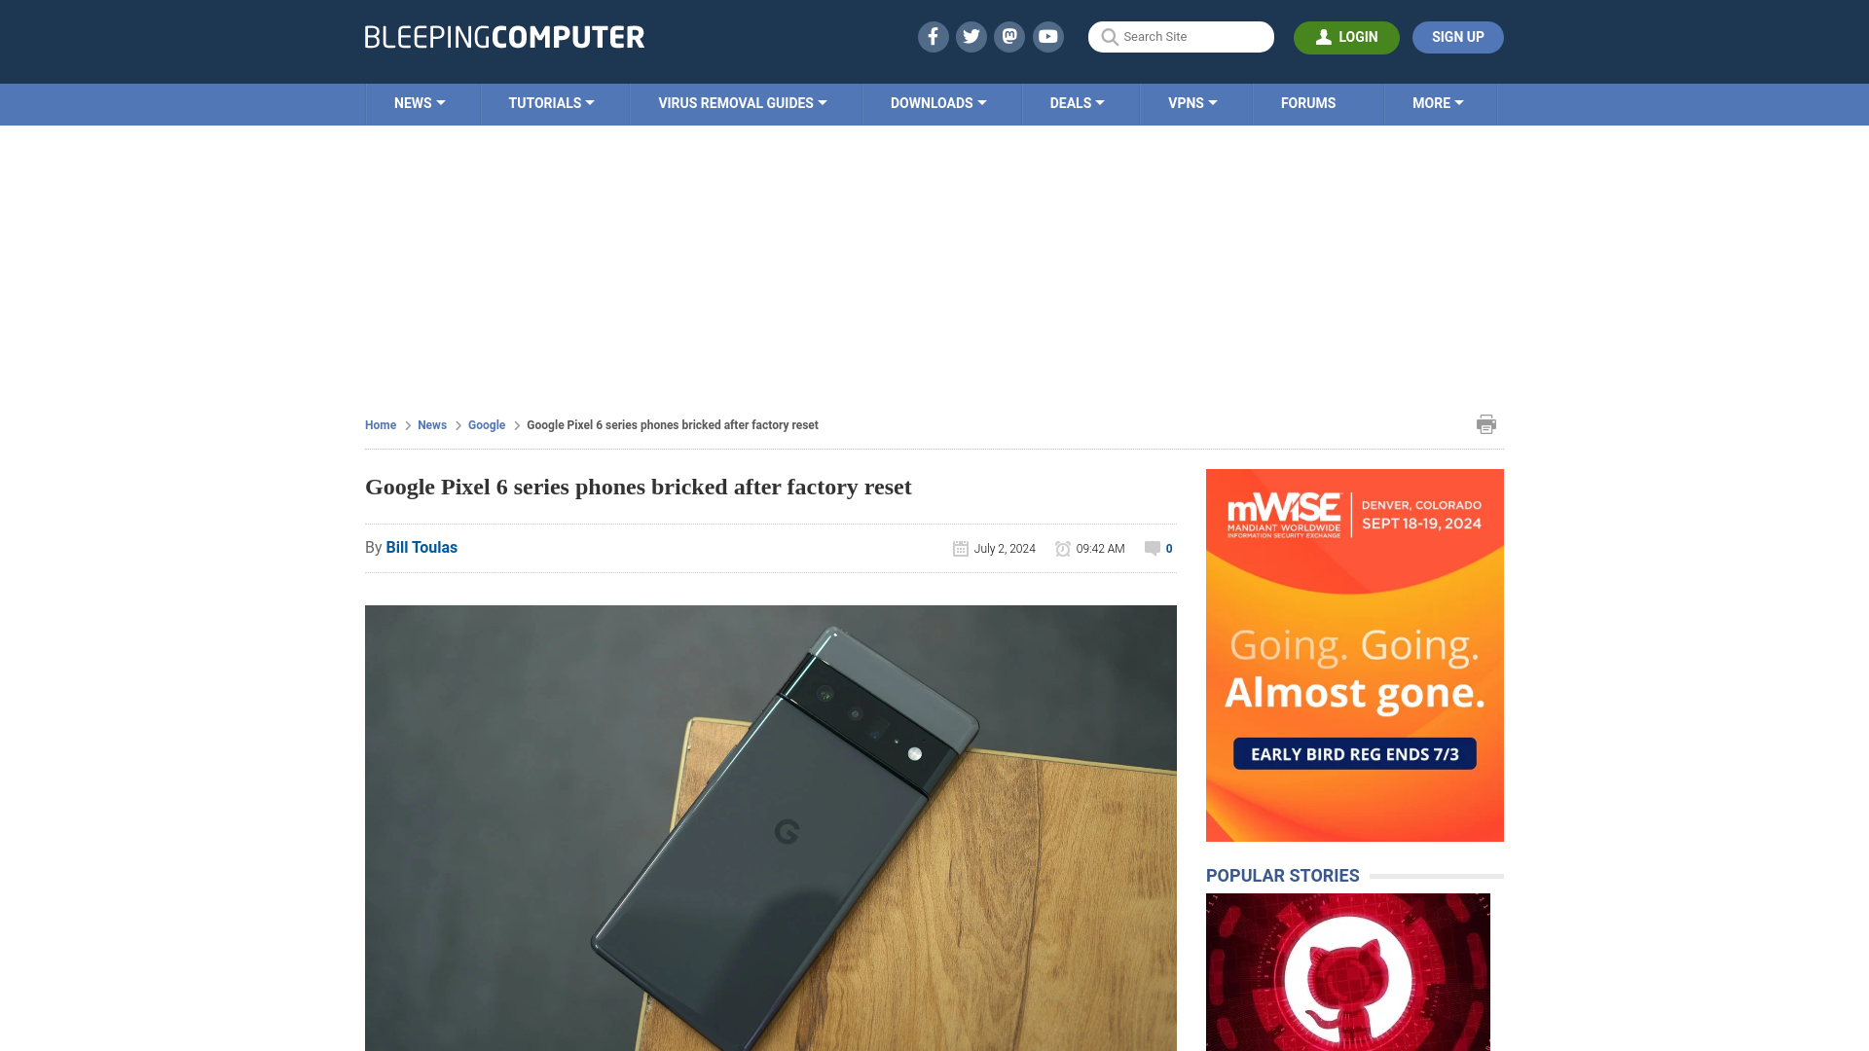This screenshot has height=1051, width=1869.
Task: Click the BleepingComputer Facebook icon
Action: coord(934,36)
